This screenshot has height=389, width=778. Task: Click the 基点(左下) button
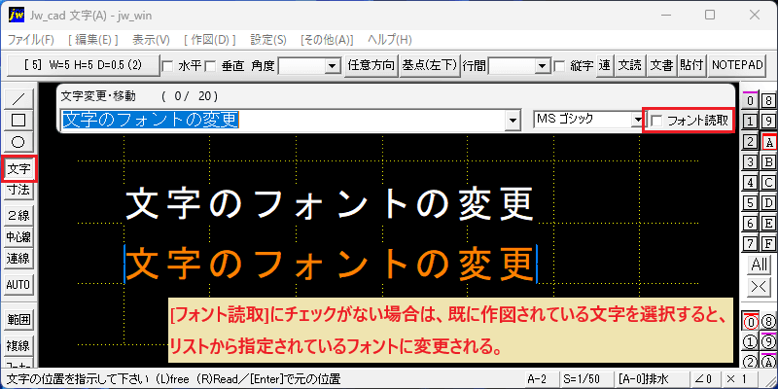pos(429,65)
